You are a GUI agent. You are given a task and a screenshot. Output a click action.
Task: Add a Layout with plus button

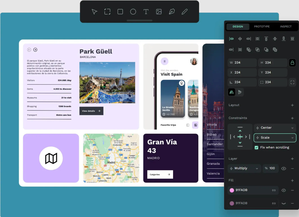click(292, 105)
